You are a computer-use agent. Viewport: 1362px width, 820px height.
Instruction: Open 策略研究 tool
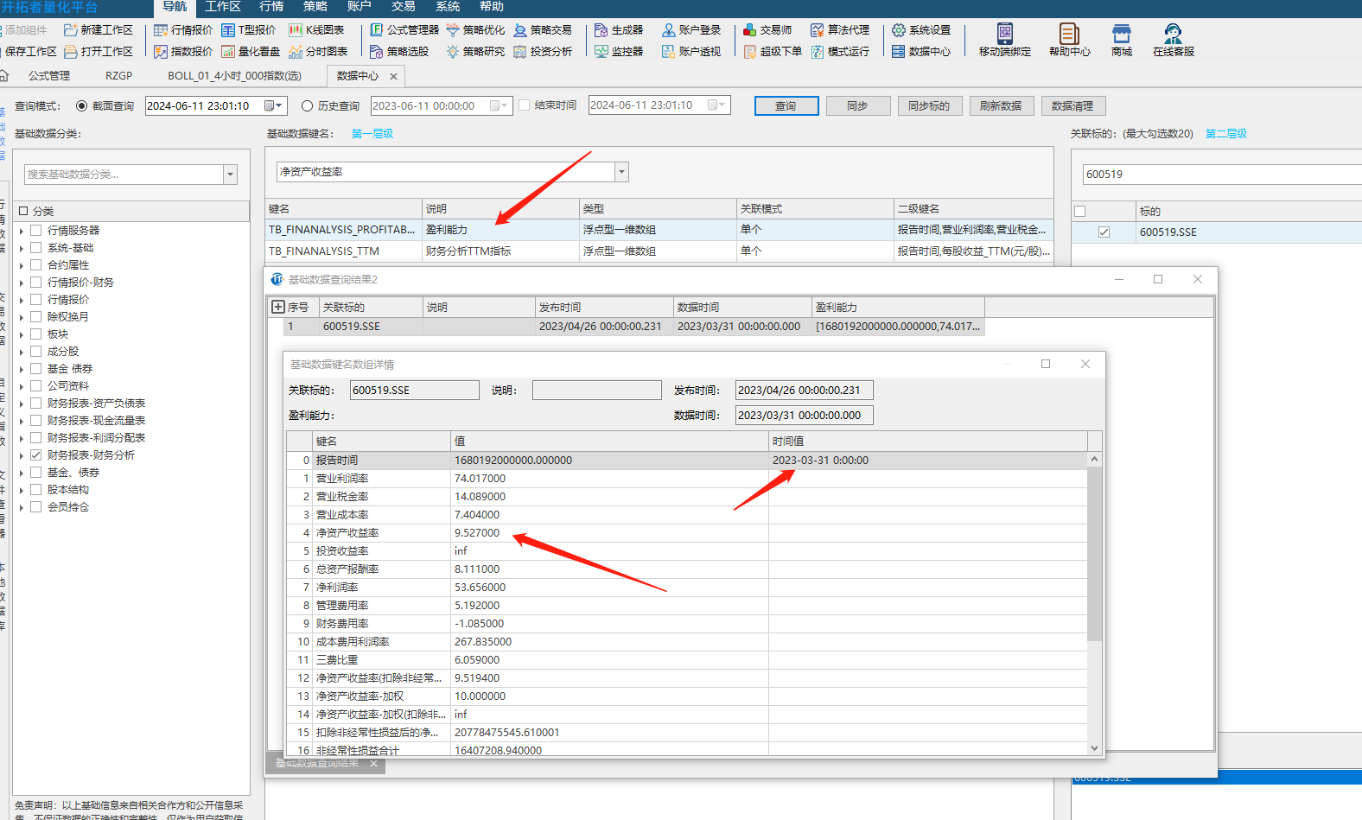tap(475, 52)
